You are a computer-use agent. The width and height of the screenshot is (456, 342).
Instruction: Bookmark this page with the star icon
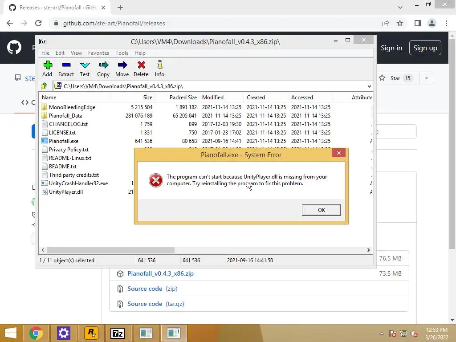400,23
